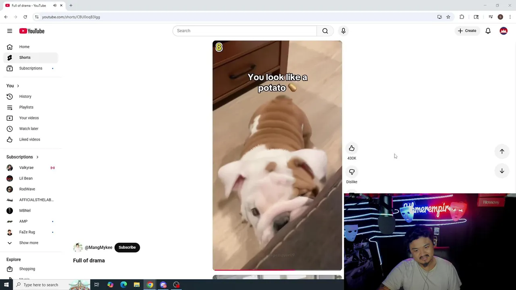Open RodWave channel subscription
Image resolution: width=516 pixels, height=290 pixels.
pos(31,189)
